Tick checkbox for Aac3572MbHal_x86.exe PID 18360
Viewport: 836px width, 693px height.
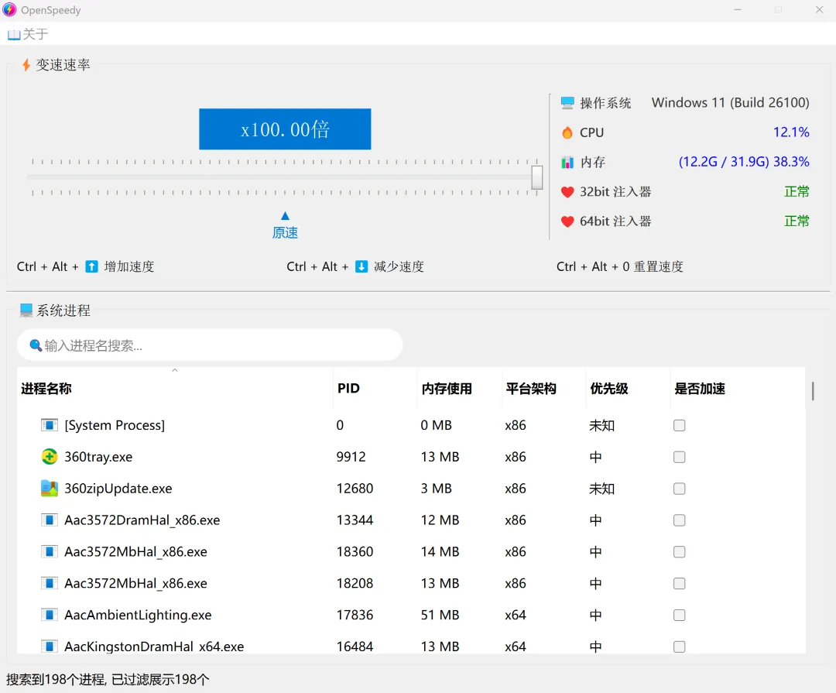click(x=680, y=551)
